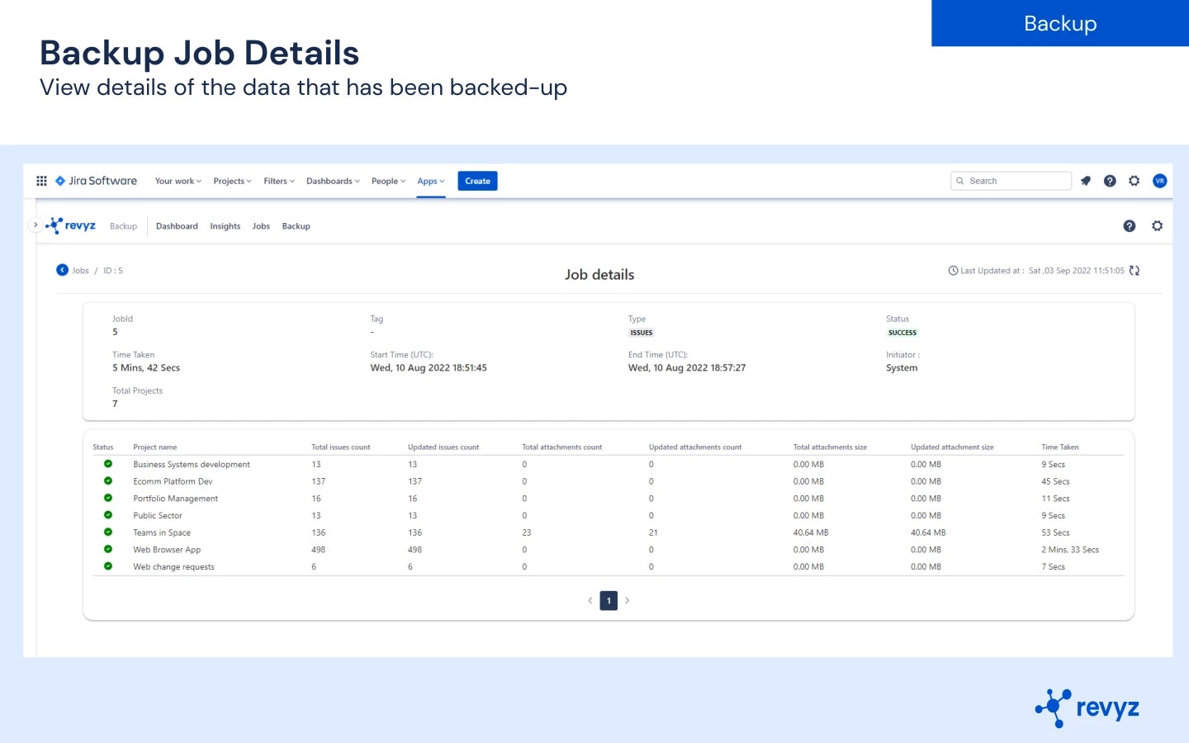Switch to revyz Backup tab
The width and height of the screenshot is (1189, 743).
point(296,226)
